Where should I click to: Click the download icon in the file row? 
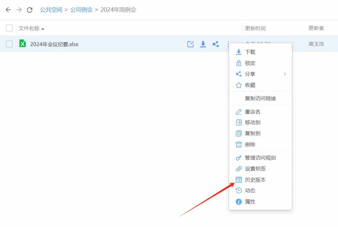(x=203, y=44)
